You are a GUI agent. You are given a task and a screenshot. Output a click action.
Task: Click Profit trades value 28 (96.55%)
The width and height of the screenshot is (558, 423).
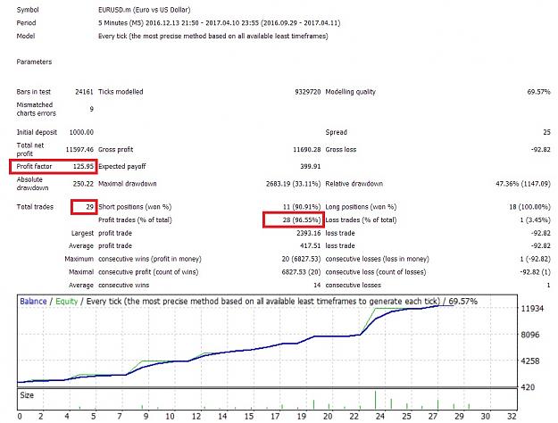tap(302, 220)
